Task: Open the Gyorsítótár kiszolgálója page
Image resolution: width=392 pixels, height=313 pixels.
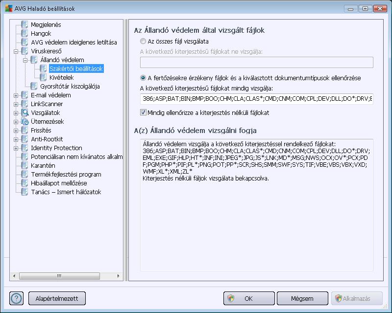Action: [70, 86]
